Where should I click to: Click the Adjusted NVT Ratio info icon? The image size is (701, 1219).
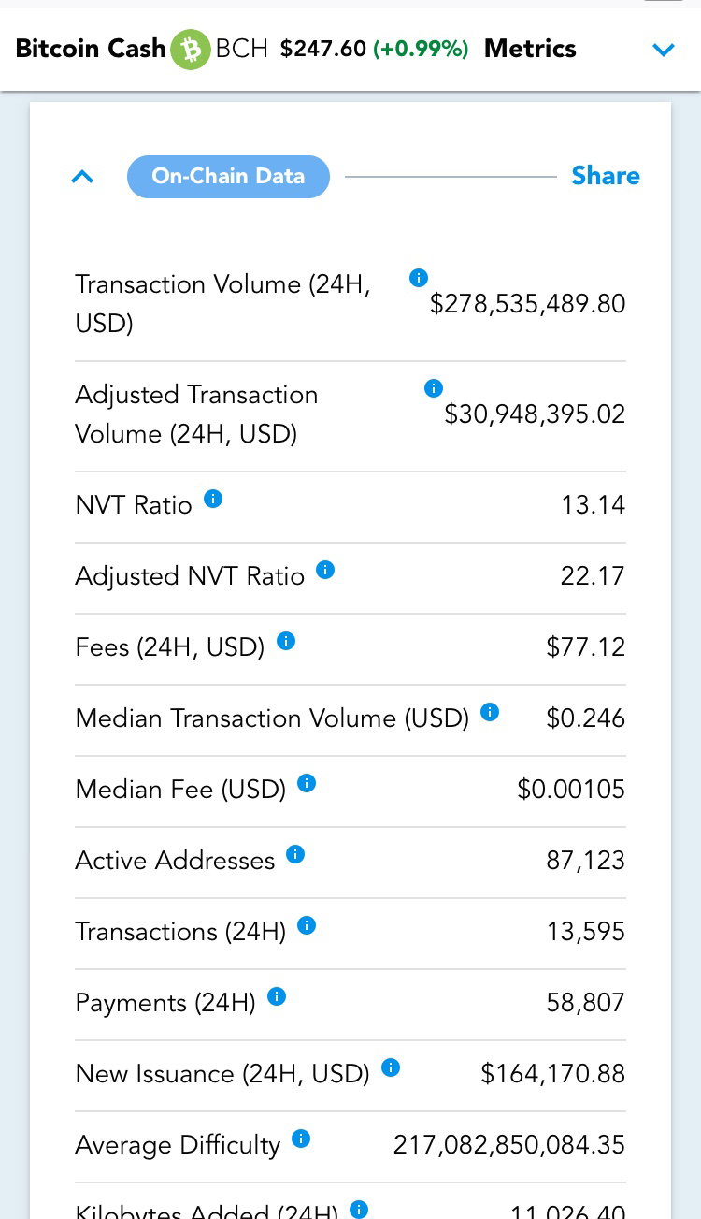[325, 570]
